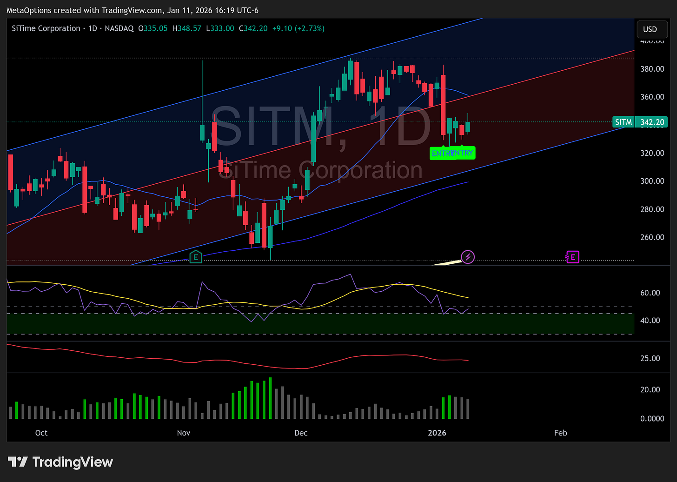Viewport: 677px width, 482px height.
Task: Open the "SiTime Corporation" symbol title
Action: tap(46, 28)
